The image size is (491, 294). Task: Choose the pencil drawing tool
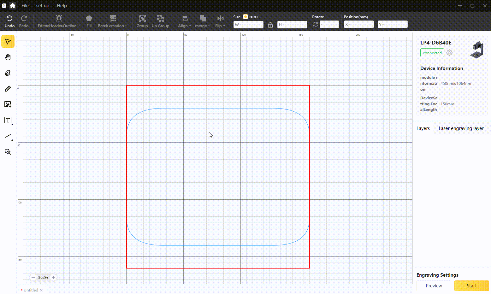point(8,89)
